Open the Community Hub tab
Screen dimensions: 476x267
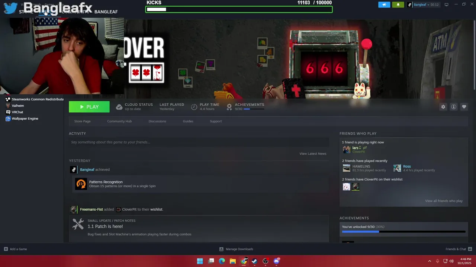coord(119,121)
